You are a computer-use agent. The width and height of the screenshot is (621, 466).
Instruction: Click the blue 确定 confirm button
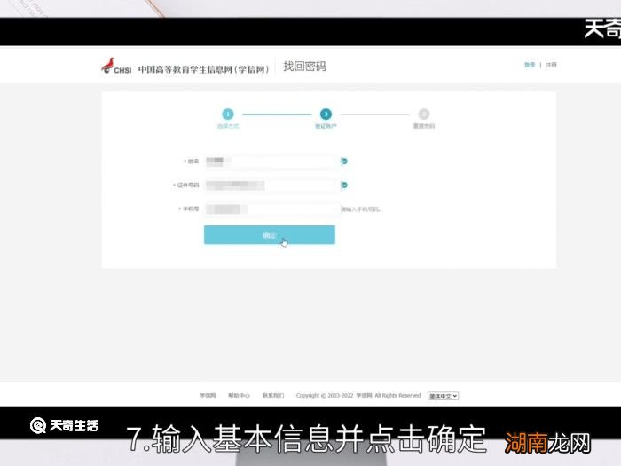270,234
